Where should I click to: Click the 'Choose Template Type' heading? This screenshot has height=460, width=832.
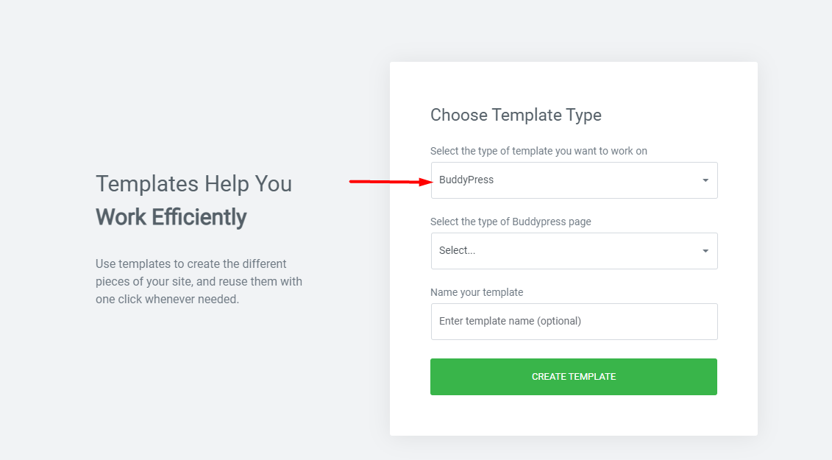(x=516, y=115)
